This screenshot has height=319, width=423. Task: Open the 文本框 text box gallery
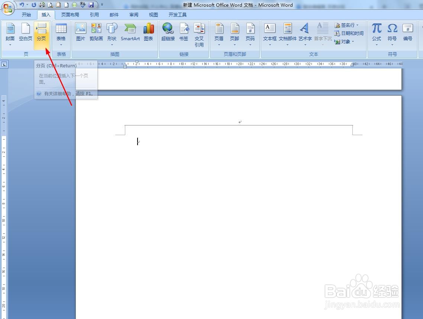coord(270,35)
